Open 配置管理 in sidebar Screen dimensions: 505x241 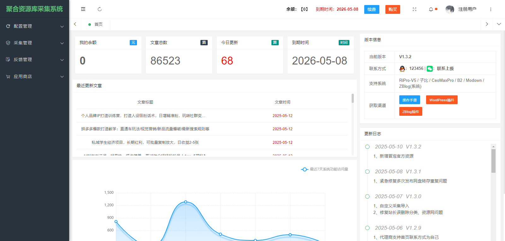(x=34, y=26)
